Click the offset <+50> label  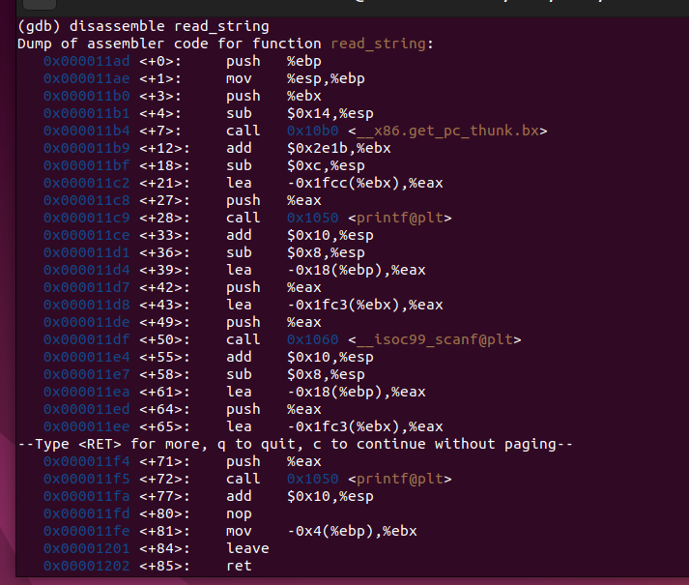coord(165,339)
